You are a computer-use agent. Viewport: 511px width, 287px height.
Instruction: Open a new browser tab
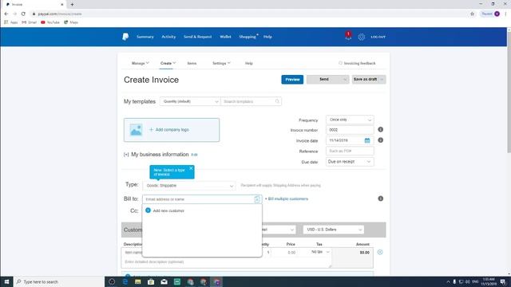click(72, 5)
